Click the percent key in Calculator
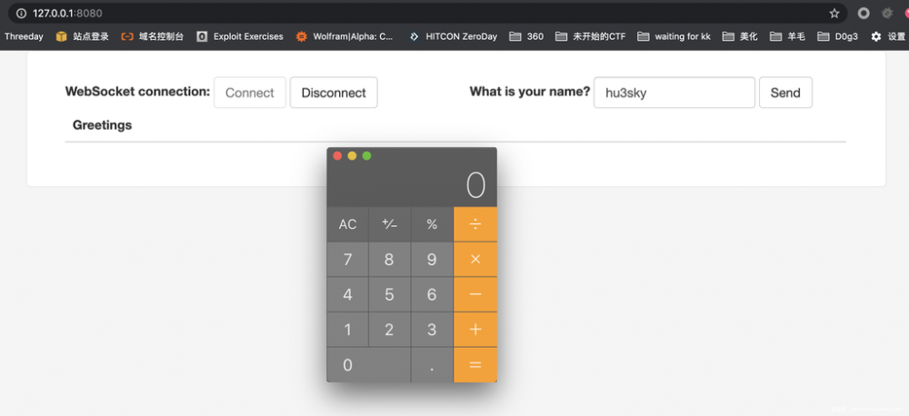The height and width of the screenshot is (416, 909). (x=432, y=224)
